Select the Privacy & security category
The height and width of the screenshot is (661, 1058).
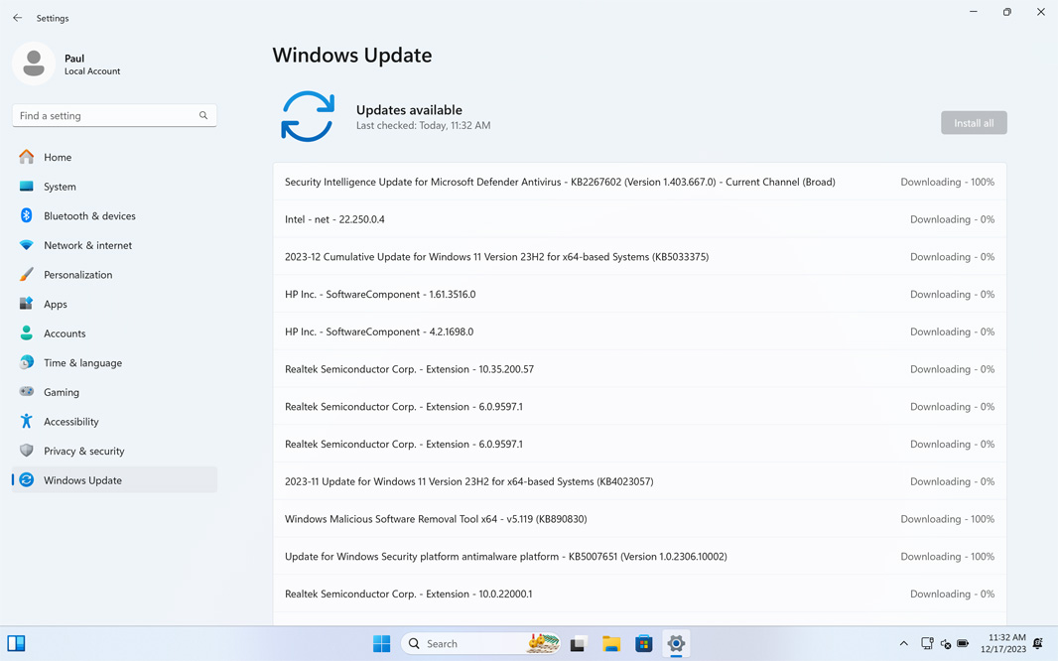tap(115, 451)
